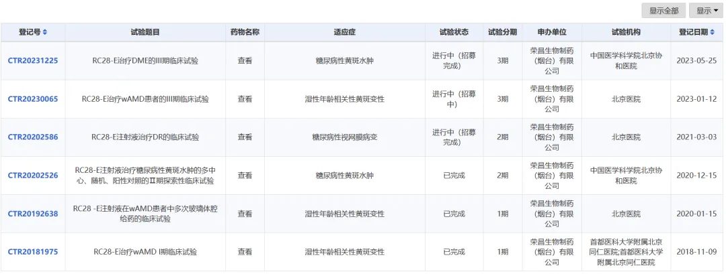Click the 适应症 column header
726x274 pixels.
(x=344, y=32)
